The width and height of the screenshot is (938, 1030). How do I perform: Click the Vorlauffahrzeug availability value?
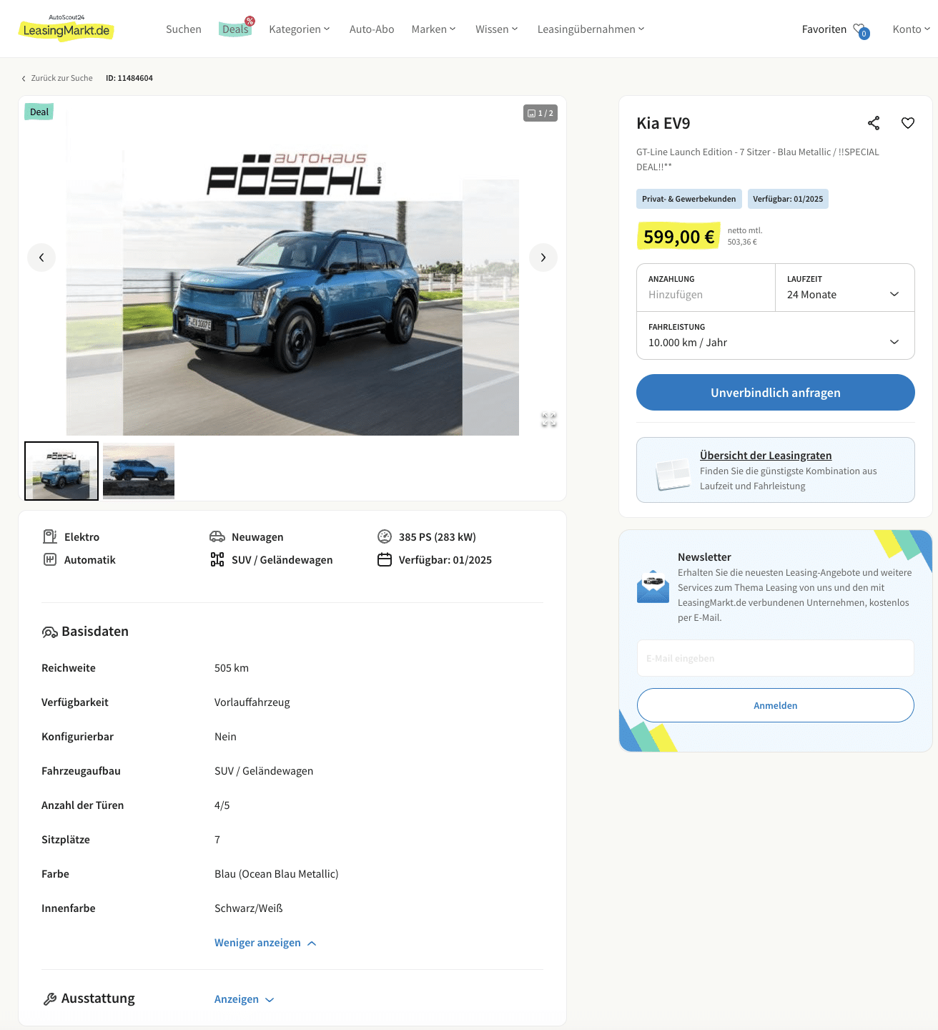pos(252,702)
